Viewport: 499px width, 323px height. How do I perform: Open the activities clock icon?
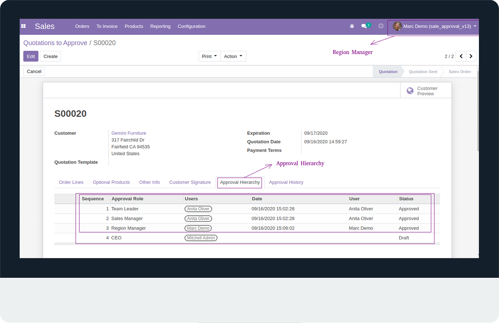381,26
